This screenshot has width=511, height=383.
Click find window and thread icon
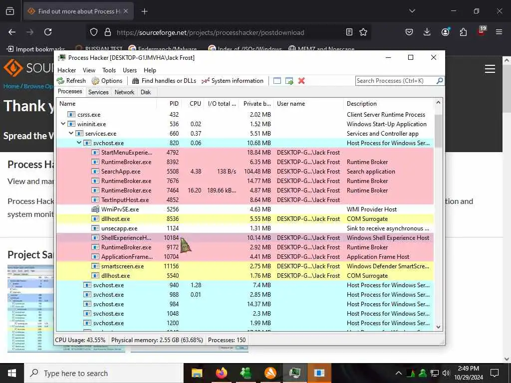[289, 81]
